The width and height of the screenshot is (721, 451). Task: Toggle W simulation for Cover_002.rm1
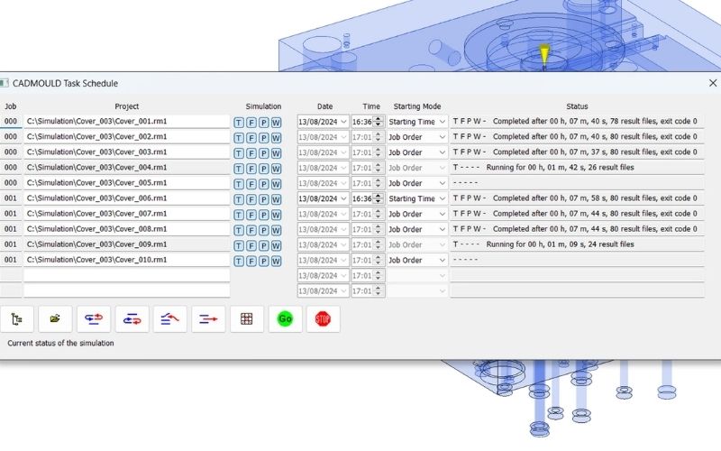pyautogui.click(x=276, y=138)
